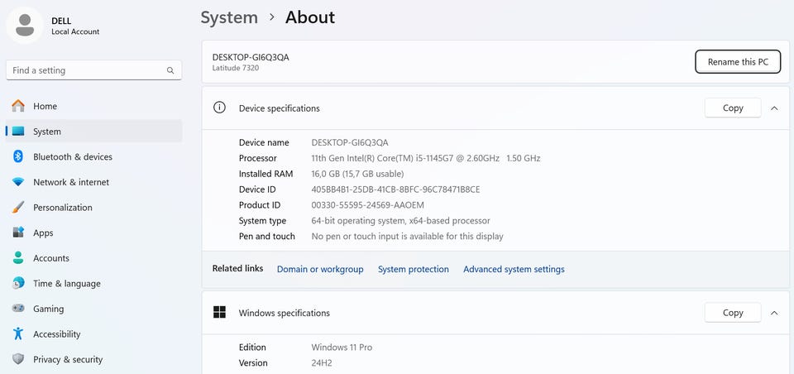The width and height of the screenshot is (794, 374).
Task: Open the Home settings page
Action: [93, 106]
